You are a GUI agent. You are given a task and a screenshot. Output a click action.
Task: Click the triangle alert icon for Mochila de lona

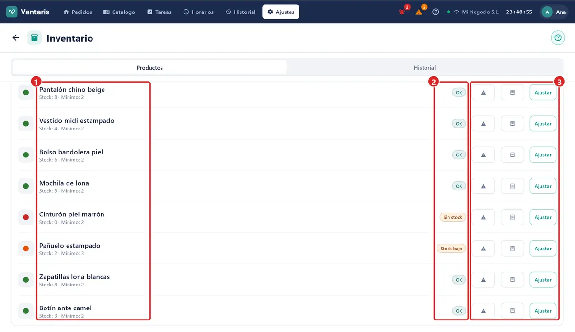(483, 186)
